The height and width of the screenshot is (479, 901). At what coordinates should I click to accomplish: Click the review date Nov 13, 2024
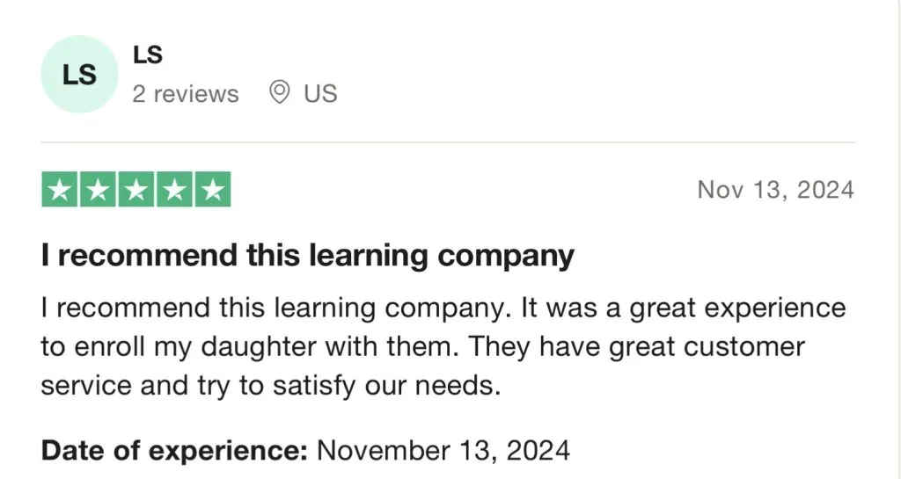(775, 190)
